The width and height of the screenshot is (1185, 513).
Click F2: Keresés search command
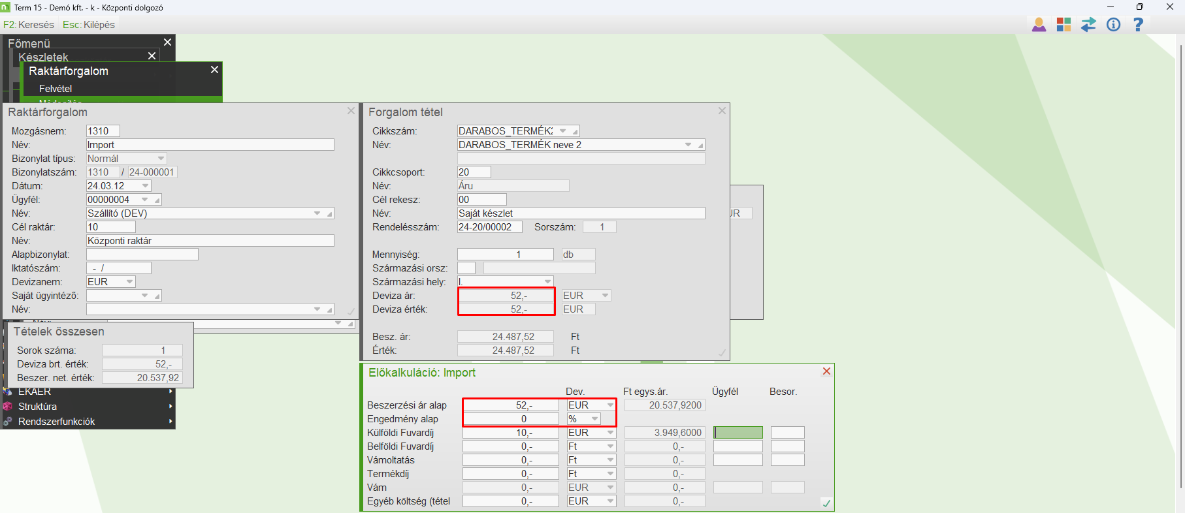coord(29,25)
